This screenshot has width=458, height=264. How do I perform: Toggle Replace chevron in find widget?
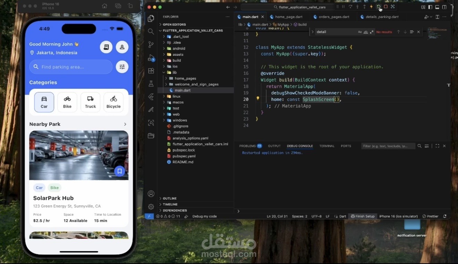pyautogui.click(x=312, y=32)
